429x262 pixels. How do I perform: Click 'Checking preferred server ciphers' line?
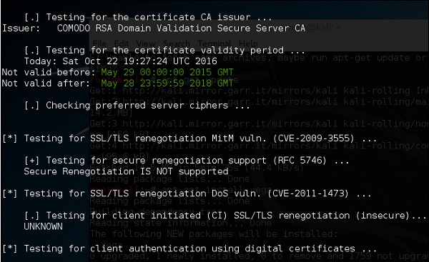(137, 105)
